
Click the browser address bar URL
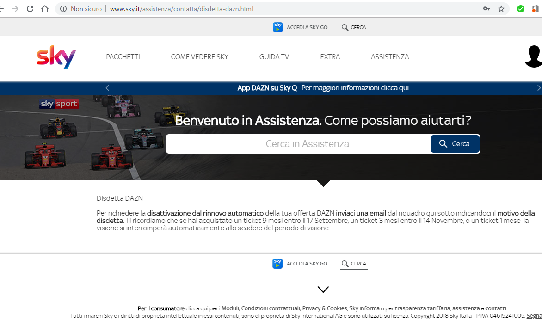point(181,9)
